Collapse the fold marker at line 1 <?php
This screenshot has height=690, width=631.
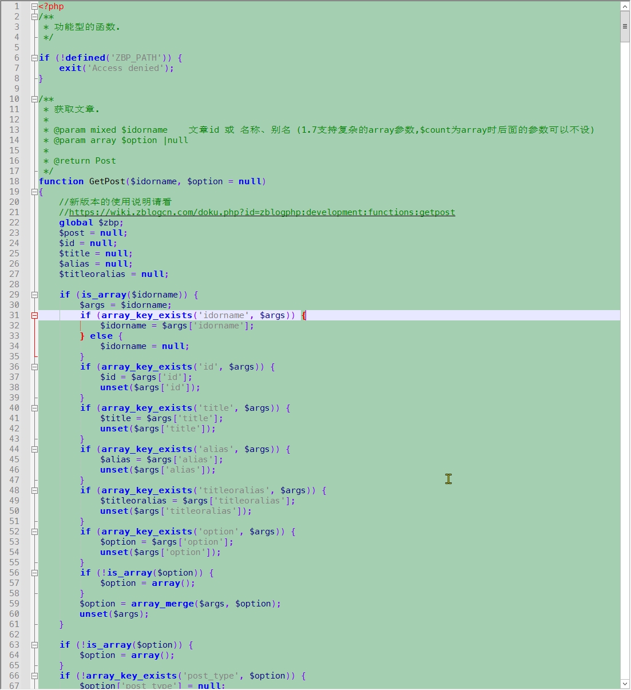(x=34, y=6)
